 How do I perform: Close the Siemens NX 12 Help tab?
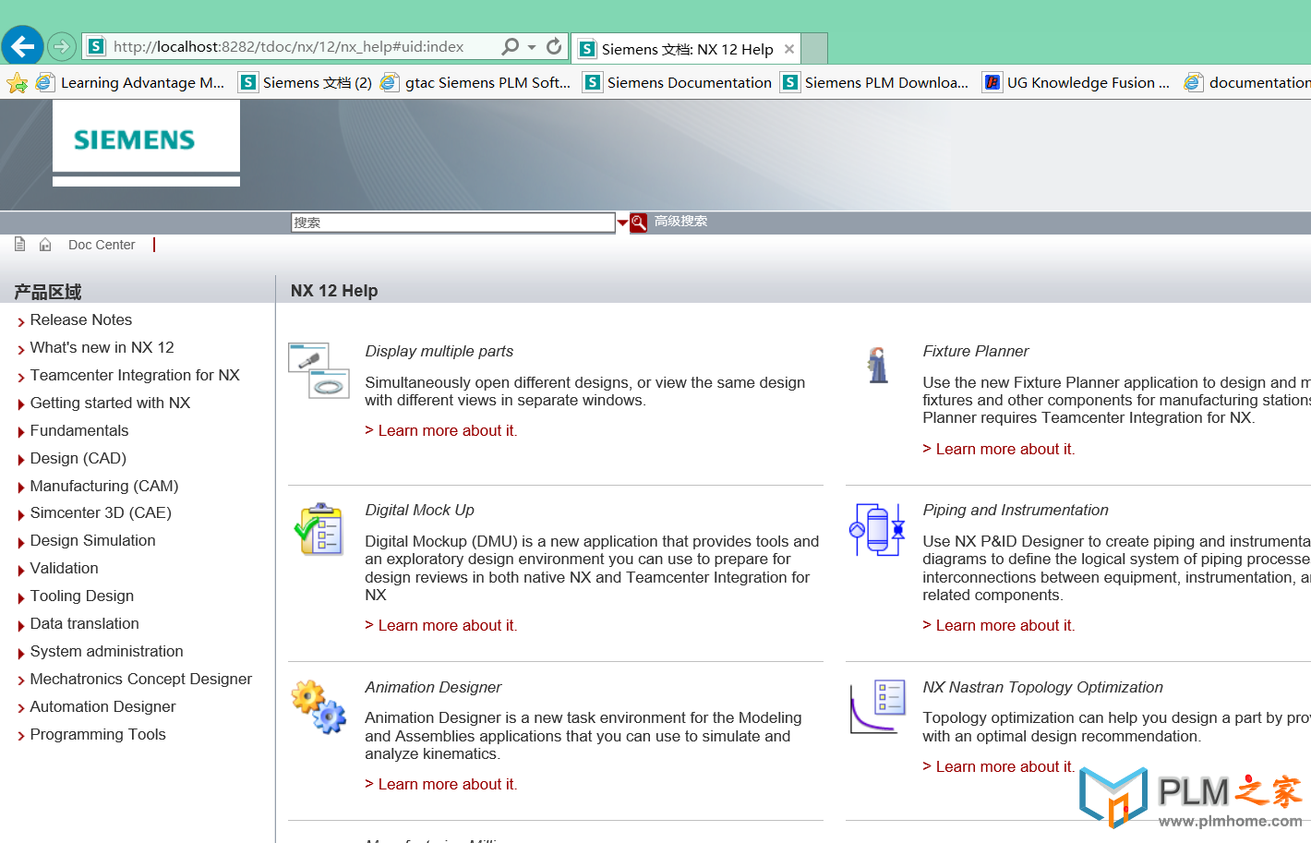(x=789, y=49)
